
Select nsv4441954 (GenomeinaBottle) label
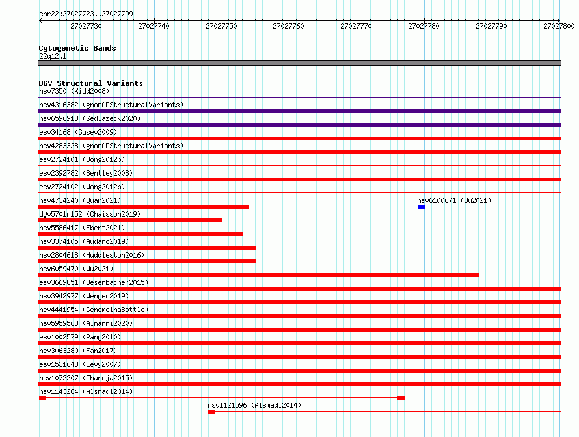[94, 310]
